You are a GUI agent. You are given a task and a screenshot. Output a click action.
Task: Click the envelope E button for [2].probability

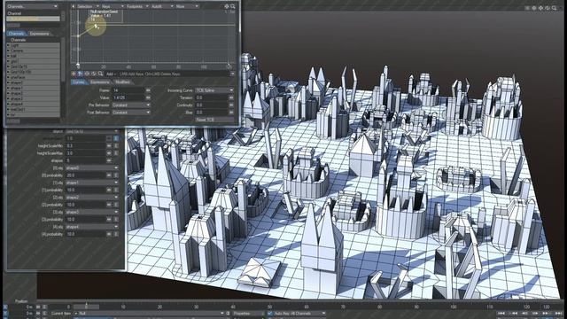pos(116,205)
